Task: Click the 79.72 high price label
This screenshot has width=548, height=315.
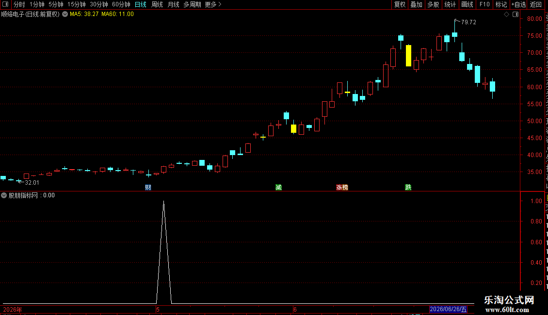Action: pos(468,22)
